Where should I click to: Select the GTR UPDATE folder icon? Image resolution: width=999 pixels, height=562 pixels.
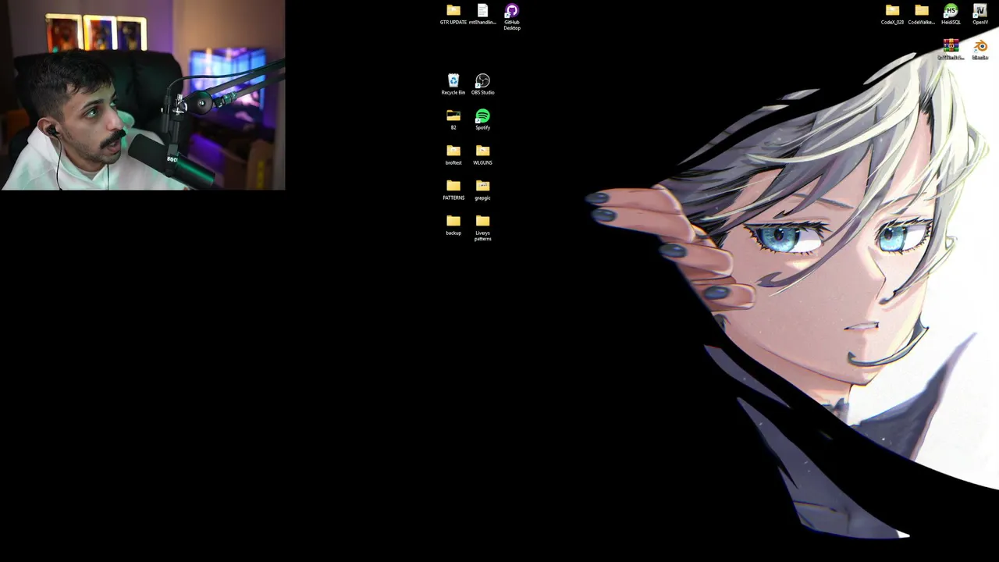point(453,10)
